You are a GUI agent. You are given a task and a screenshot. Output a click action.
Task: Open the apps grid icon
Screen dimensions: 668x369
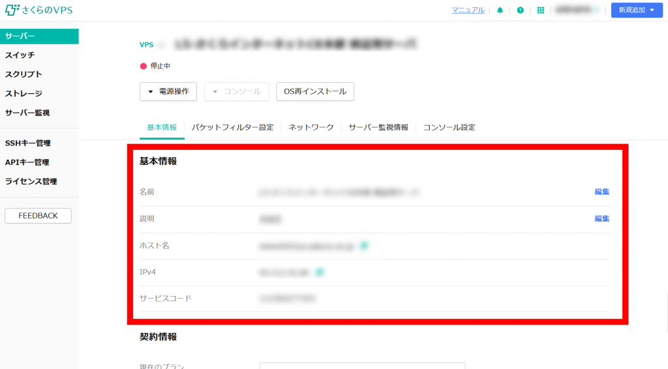(540, 10)
